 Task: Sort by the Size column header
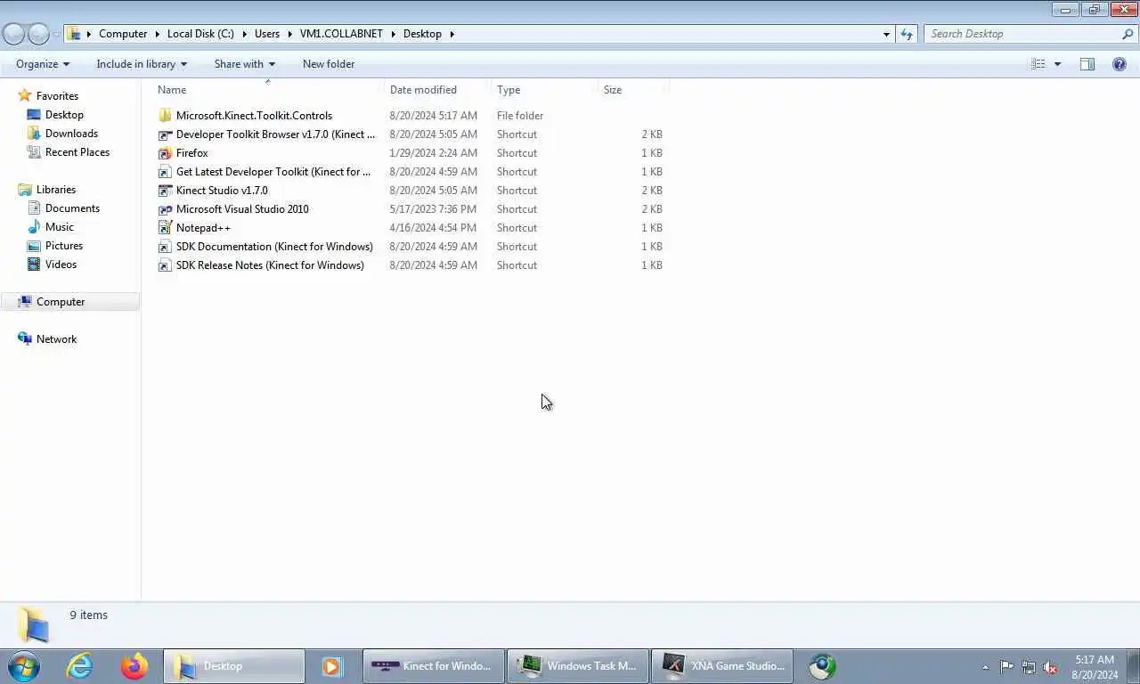[613, 90]
